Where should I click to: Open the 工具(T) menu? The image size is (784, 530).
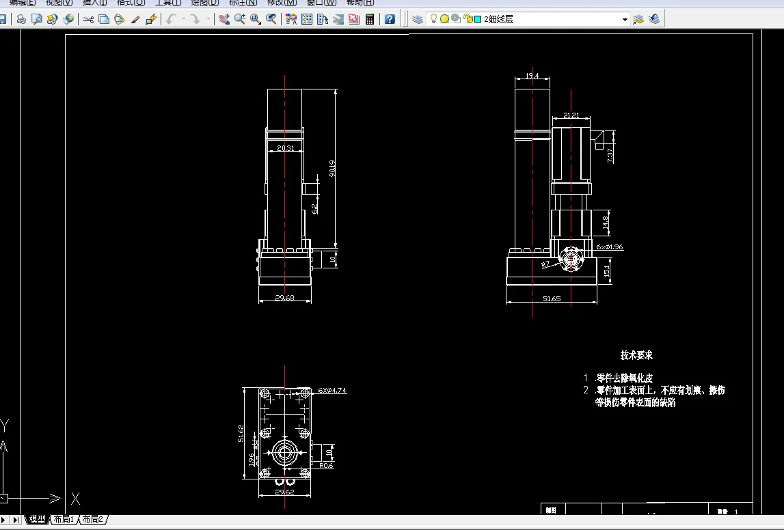168,3
